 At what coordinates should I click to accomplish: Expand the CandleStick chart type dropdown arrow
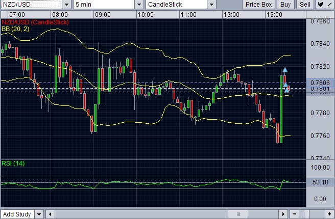[x=211, y=4]
